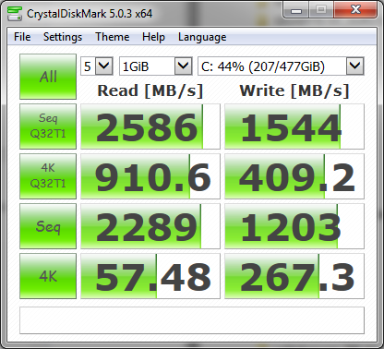This screenshot has height=349, width=384.
Task: Minimize the CrystalDiskMark window
Action: 296,10
